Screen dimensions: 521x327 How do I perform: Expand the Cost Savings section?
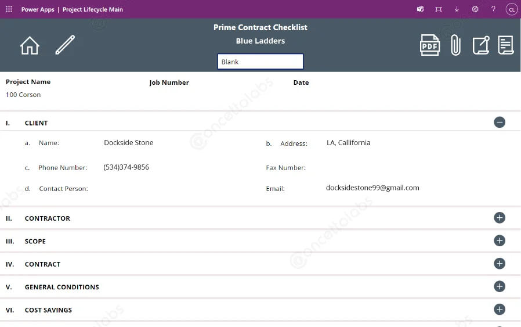[500, 310]
